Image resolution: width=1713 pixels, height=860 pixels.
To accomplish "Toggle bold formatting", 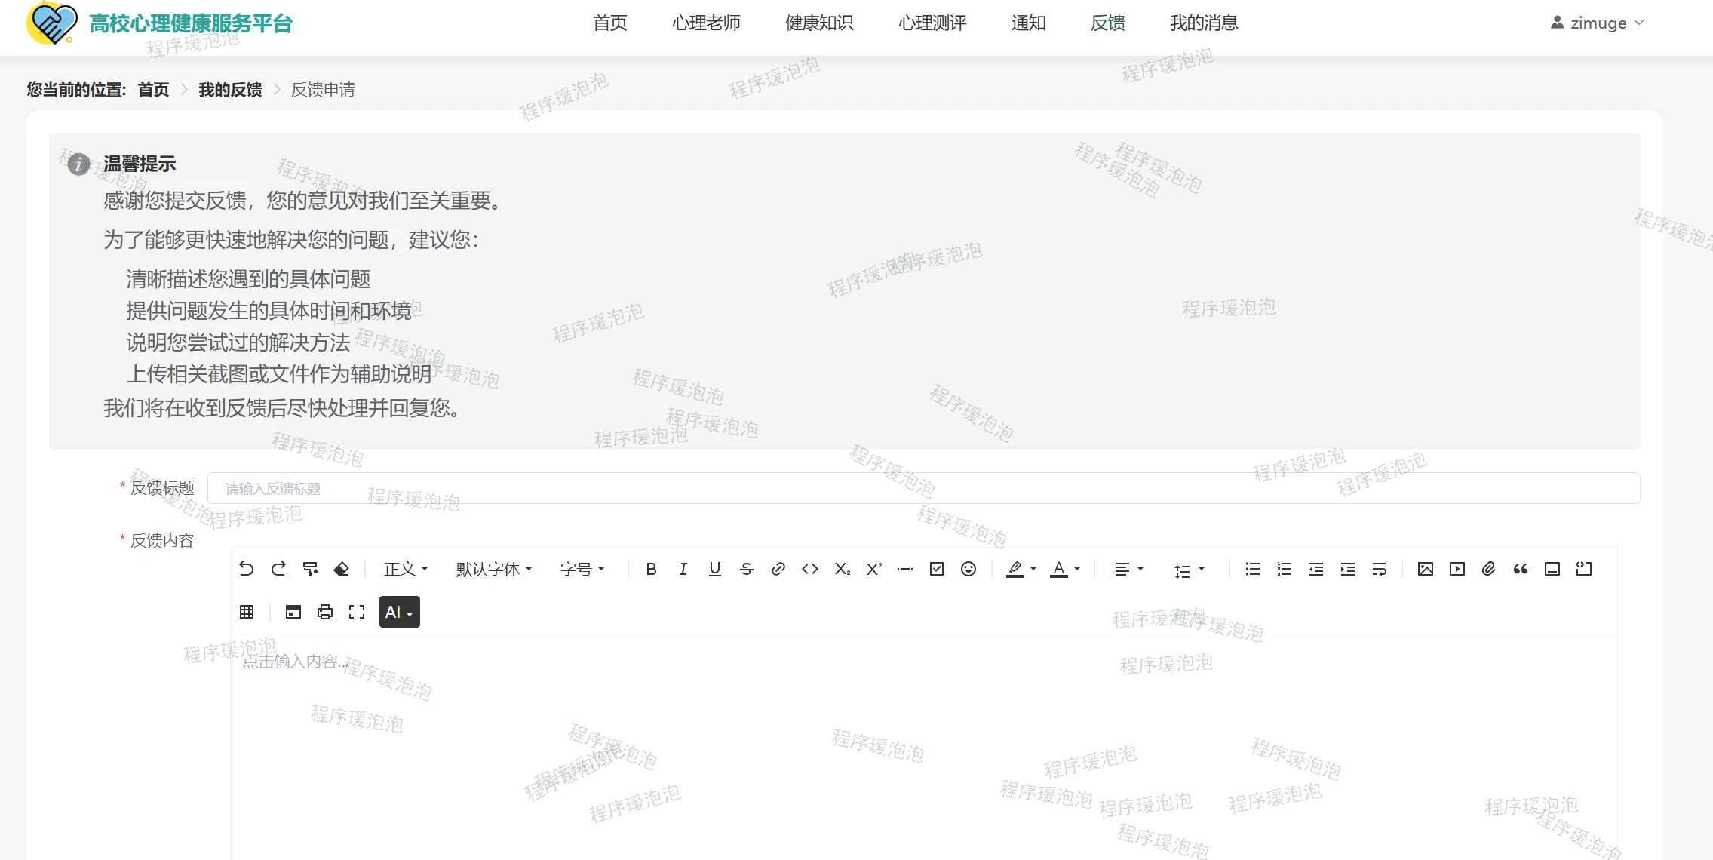I will point(651,569).
